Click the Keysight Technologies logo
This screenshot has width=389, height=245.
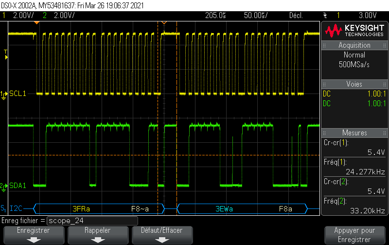(354, 31)
